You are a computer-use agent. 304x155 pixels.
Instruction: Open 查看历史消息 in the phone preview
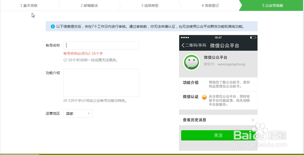218,120
